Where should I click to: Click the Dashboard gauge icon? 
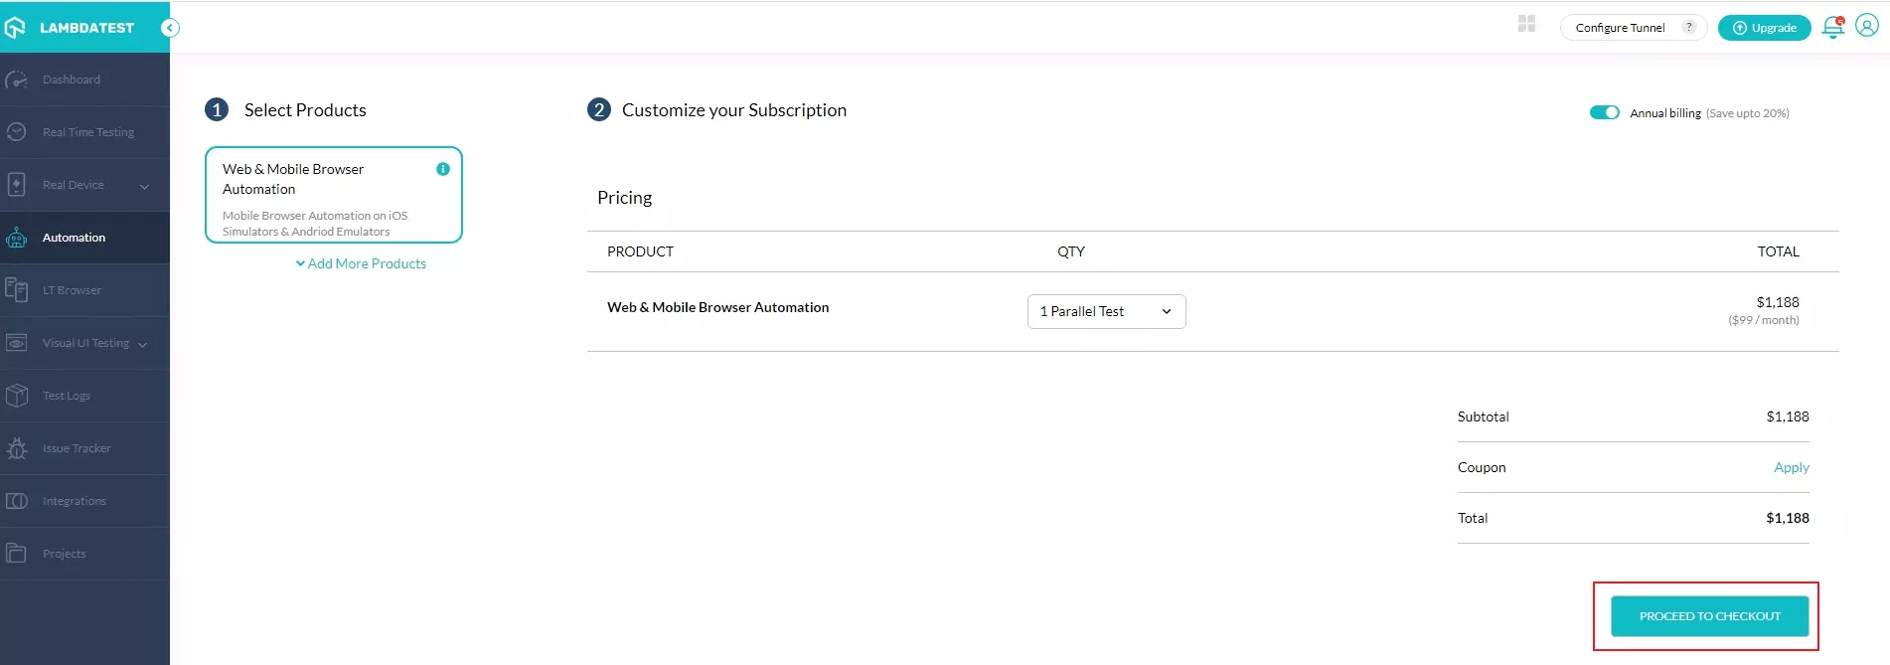click(16, 80)
